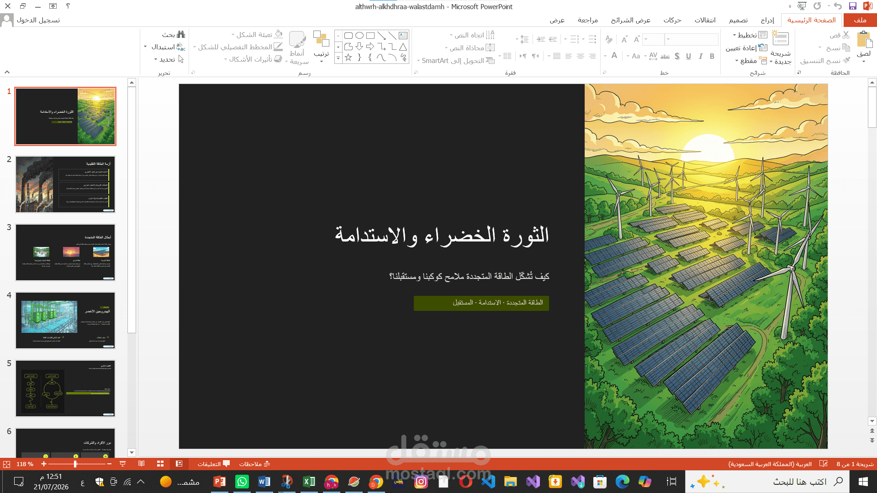Viewport: 877px width, 493px height.
Task: Switch to Reading View icon
Action: [x=142, y=464]
